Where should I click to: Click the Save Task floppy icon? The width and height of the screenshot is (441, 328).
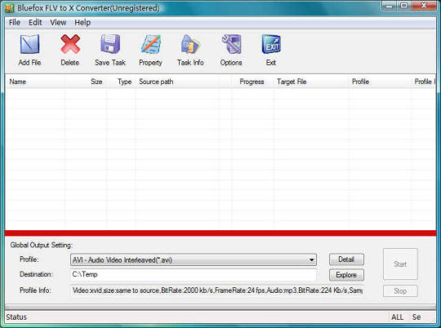tap(110, 44)
